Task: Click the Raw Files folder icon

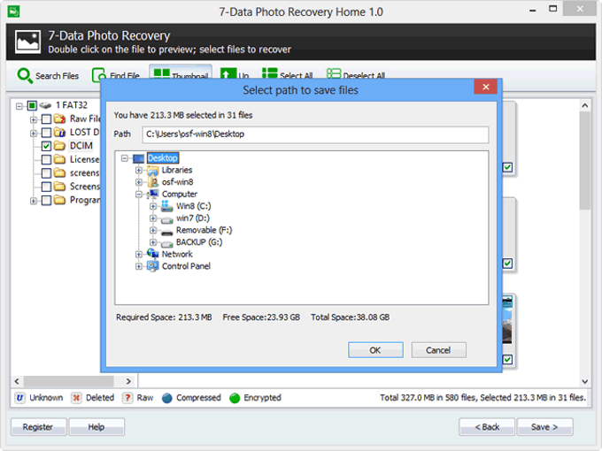Action: pos(59,118)
